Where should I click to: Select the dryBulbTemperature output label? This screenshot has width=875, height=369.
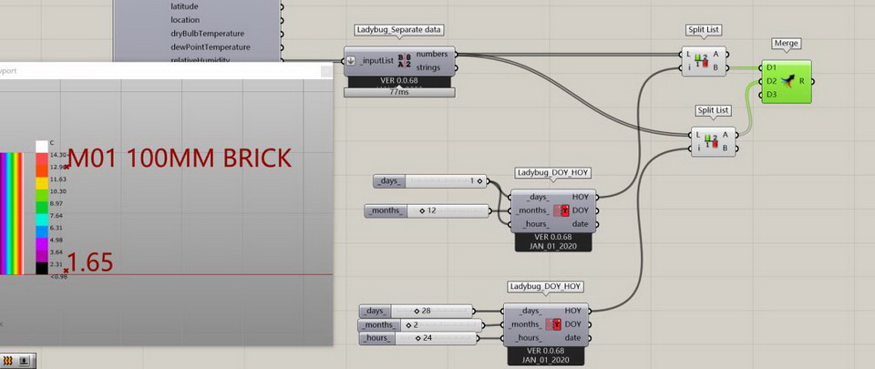208,33
